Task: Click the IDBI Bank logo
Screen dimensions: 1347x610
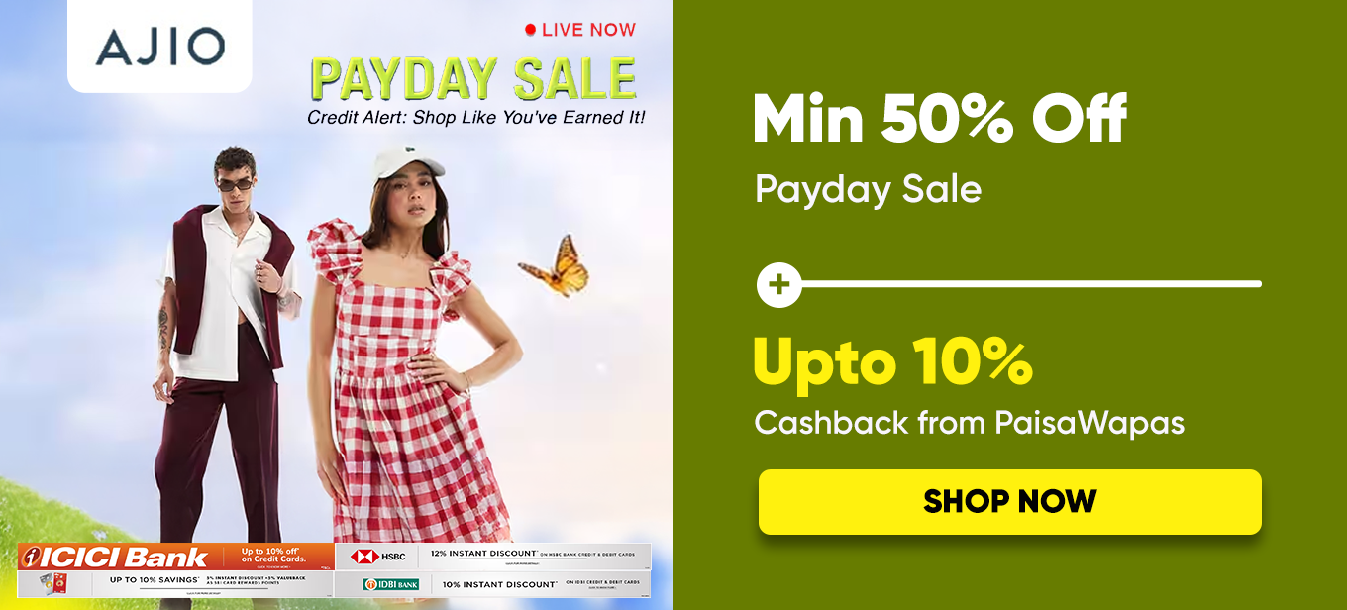Action: (x=390, y=584)
